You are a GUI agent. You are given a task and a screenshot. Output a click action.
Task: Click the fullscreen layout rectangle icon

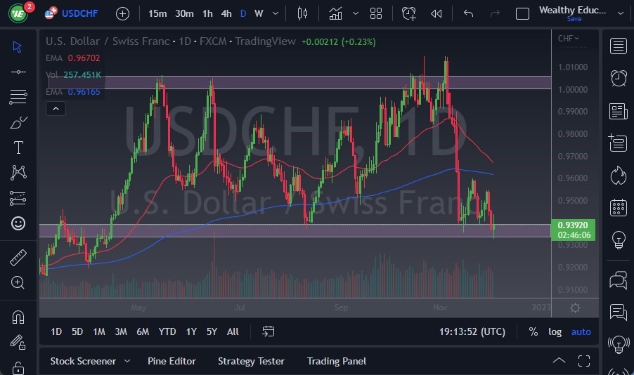522,14
